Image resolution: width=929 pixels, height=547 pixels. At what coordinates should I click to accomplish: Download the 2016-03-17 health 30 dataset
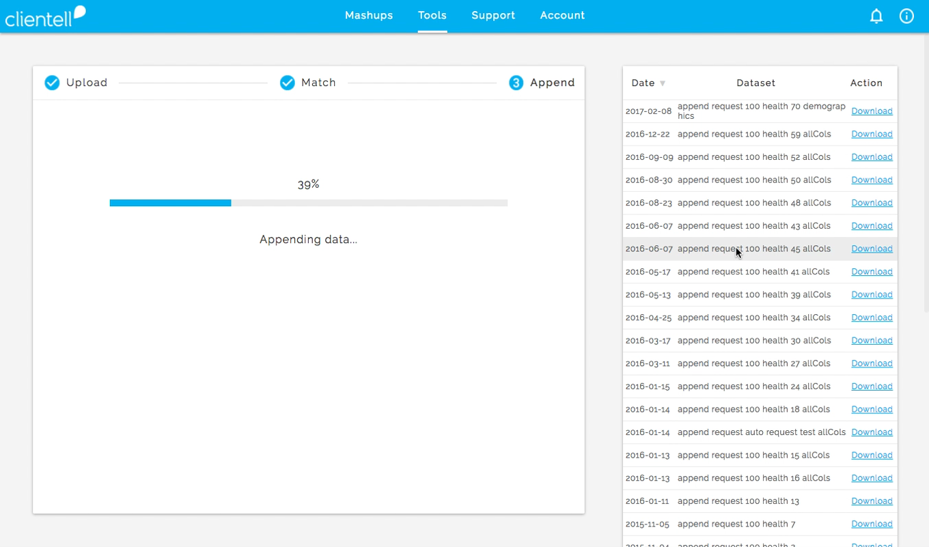click(x=872, y=341)
